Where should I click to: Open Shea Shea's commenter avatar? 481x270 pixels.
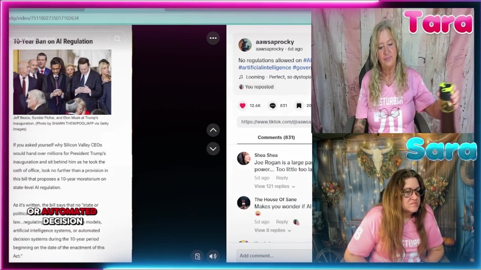point(244,158)
